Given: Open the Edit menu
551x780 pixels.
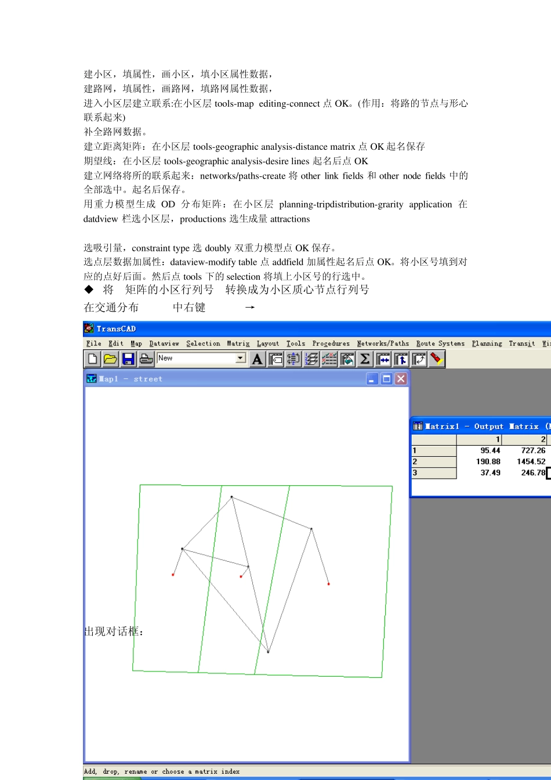Looking at the screenshot, I should 116,344.
